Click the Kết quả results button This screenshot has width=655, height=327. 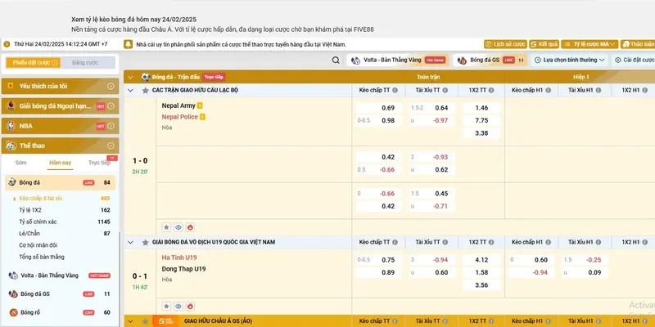tap(544, 43)
